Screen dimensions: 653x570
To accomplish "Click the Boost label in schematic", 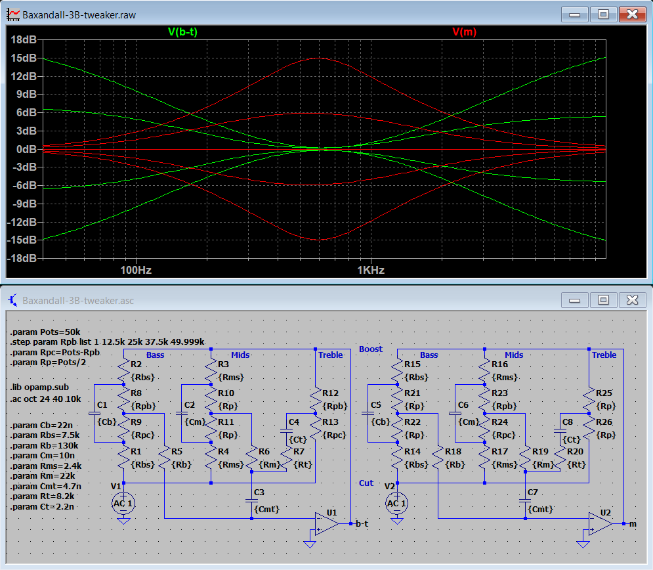I will pos(371,349).
